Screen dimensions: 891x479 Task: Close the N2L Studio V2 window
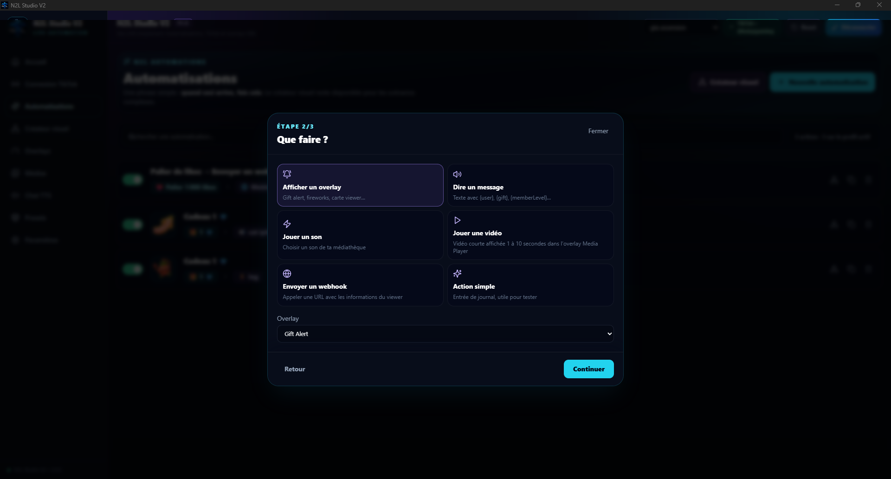coord(879,5)
